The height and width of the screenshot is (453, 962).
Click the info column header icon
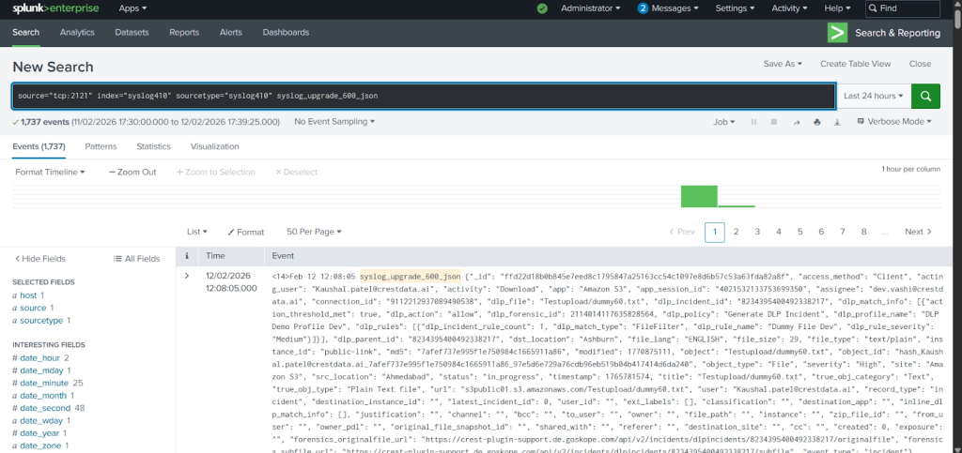tap(187, 256)
